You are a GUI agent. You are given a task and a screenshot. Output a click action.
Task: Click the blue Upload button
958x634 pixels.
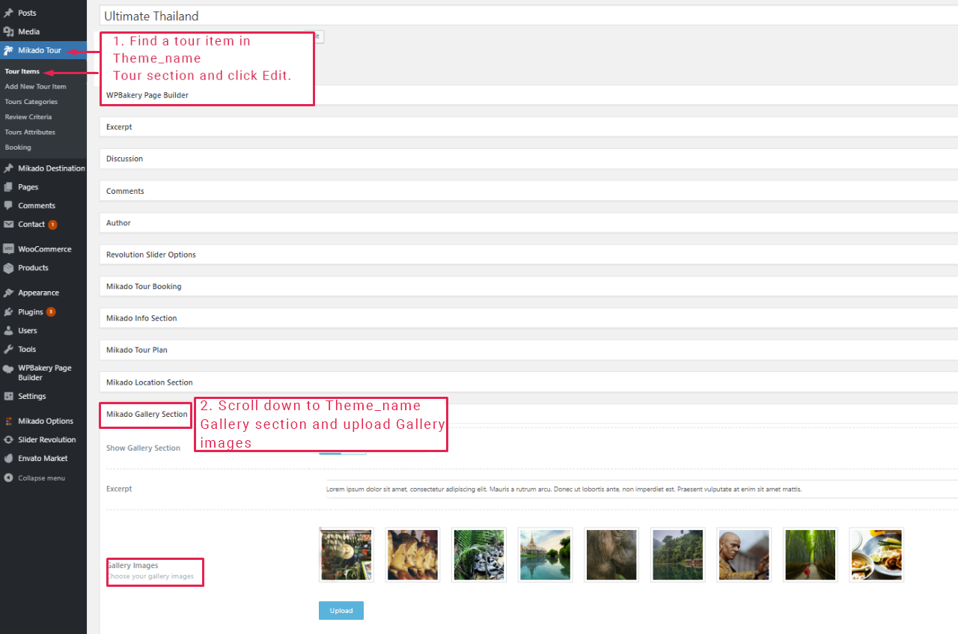pyautogui.click(x=341, y=611)
